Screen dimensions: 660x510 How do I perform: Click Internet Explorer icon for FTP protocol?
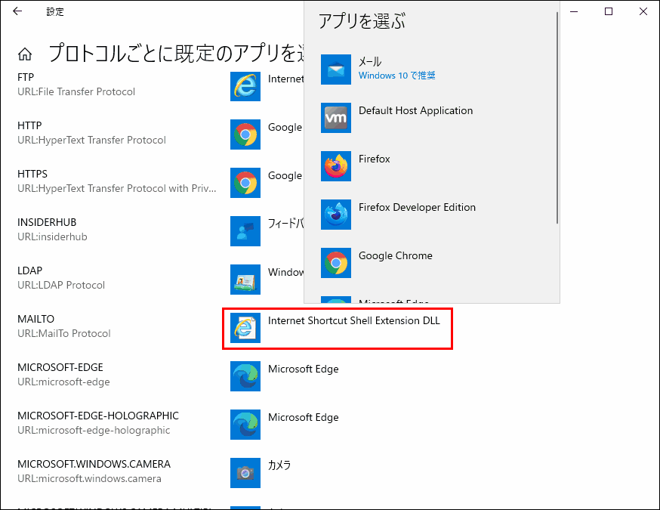245,86
